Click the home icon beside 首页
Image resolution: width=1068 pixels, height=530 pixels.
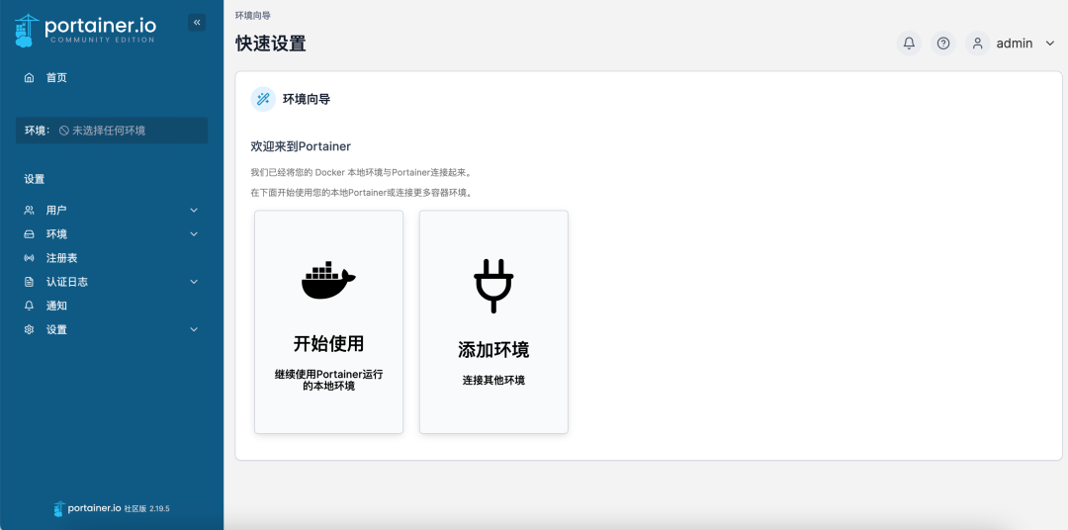30,78
